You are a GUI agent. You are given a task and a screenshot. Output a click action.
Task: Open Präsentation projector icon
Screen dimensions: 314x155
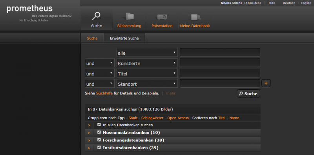[x=162, y=17]
